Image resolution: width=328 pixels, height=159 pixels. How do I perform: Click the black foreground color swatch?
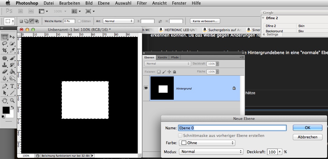click(6, 110)
